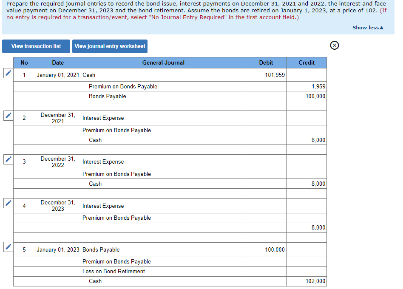Viewport: 403px width, 289px height.
Task: Click entry number 5 cell
Action: click(x=24, y=250)
